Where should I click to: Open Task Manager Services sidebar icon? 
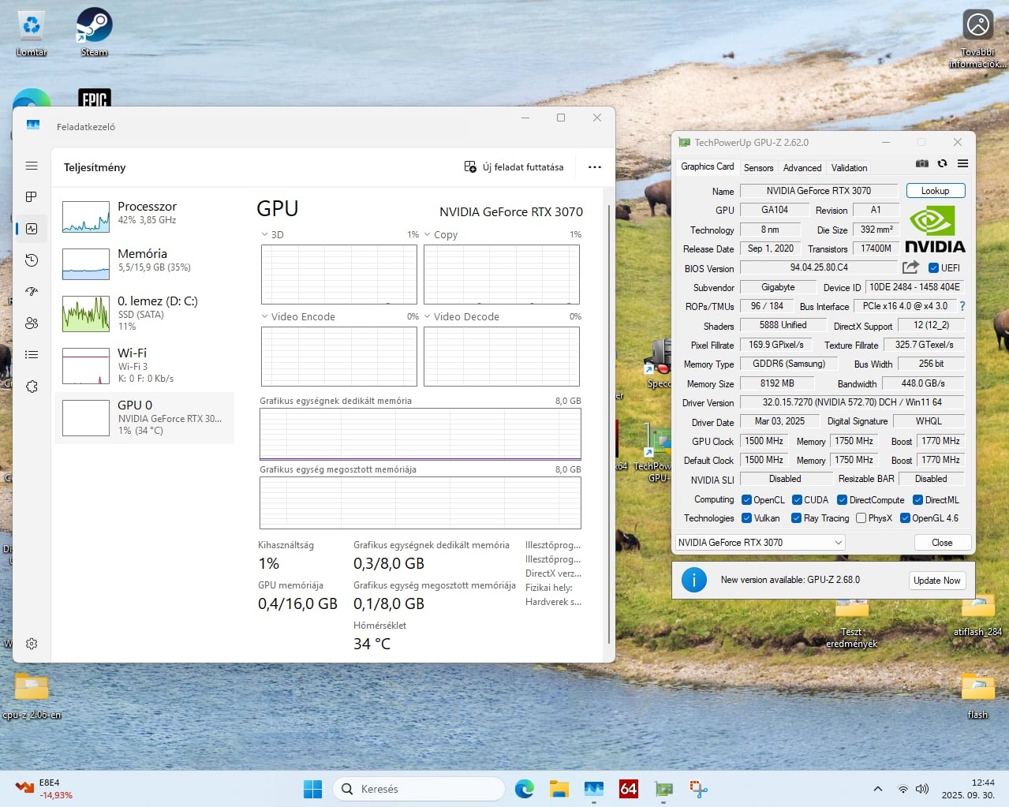tap(32, 387)
